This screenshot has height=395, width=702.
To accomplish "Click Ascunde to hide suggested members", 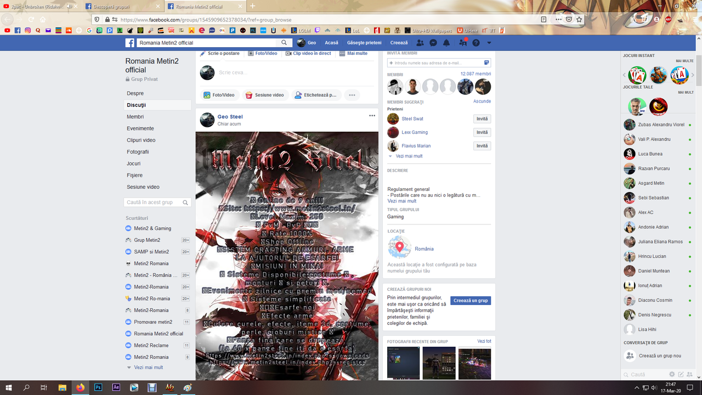I will coord(482,101).
